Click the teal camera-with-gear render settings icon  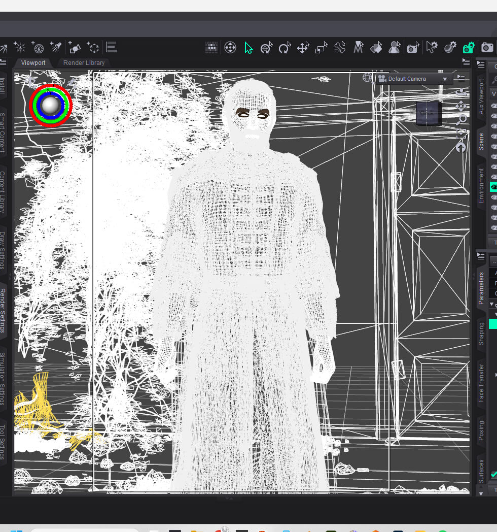coord(469,48)
